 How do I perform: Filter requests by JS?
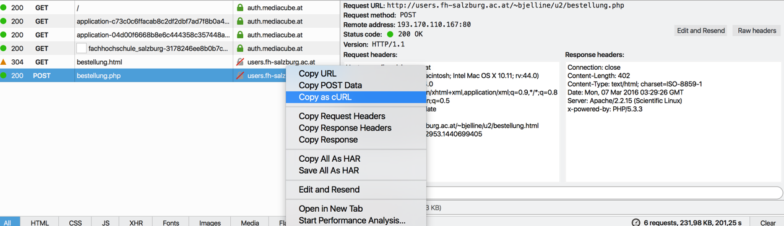(106, 222)
